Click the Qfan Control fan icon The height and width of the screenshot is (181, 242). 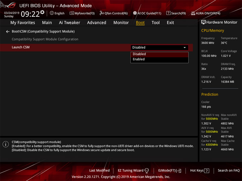pos(102,13)
